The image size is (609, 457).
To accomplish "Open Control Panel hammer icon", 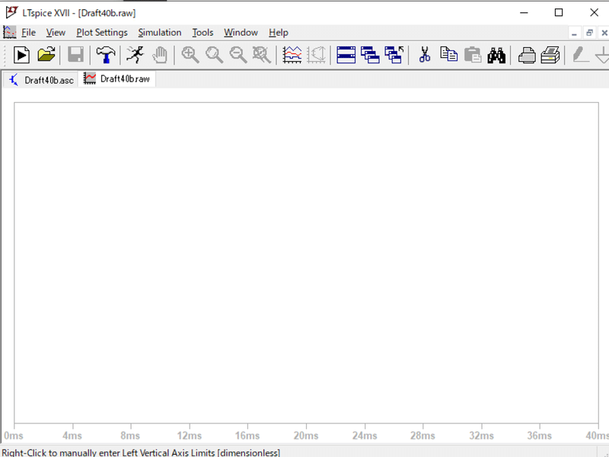I will click(x=106, y=55).
